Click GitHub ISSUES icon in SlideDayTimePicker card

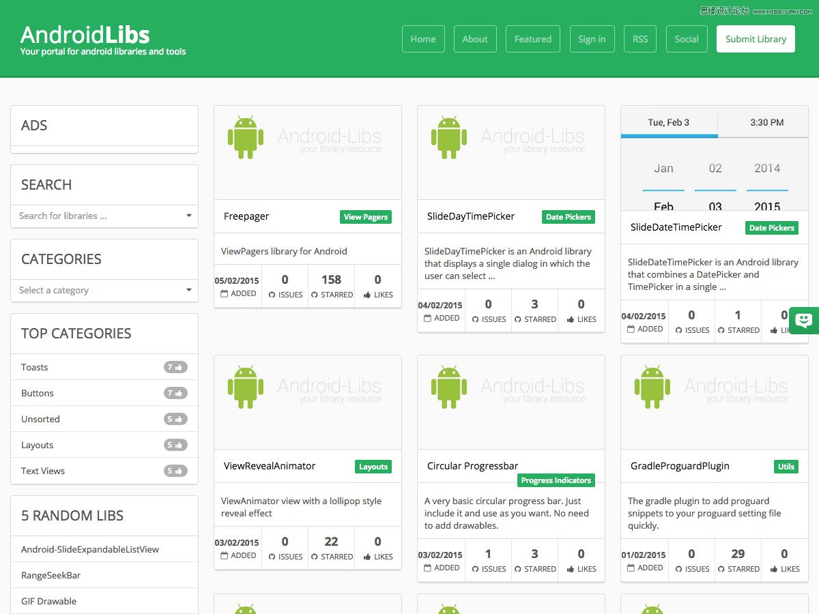click(475, 320)
